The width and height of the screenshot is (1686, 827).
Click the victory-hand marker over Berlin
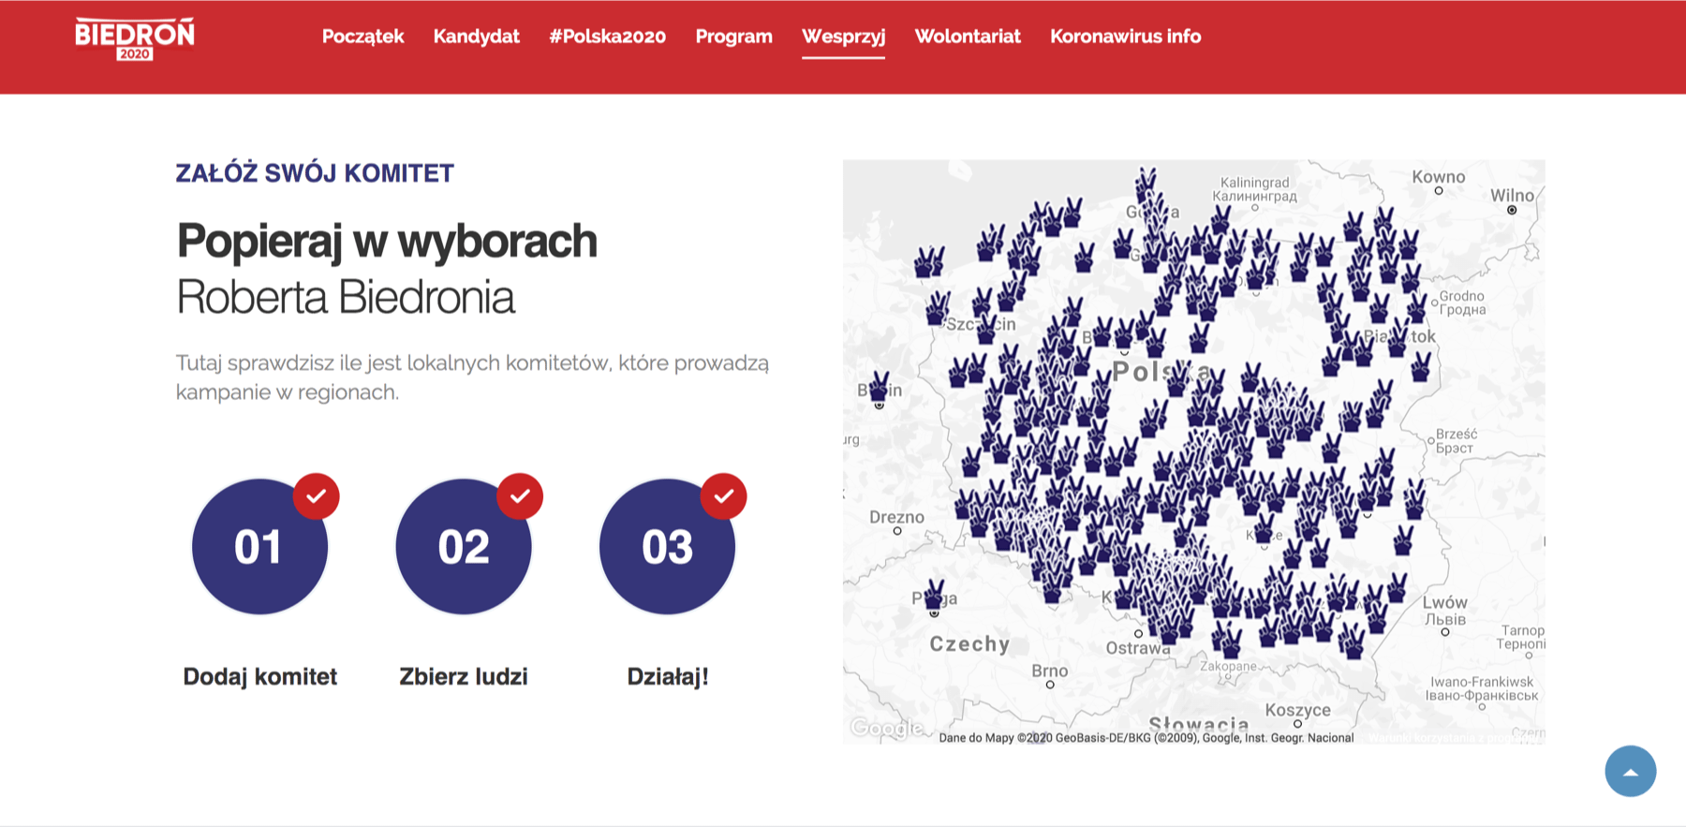click(x=879, y=385)
